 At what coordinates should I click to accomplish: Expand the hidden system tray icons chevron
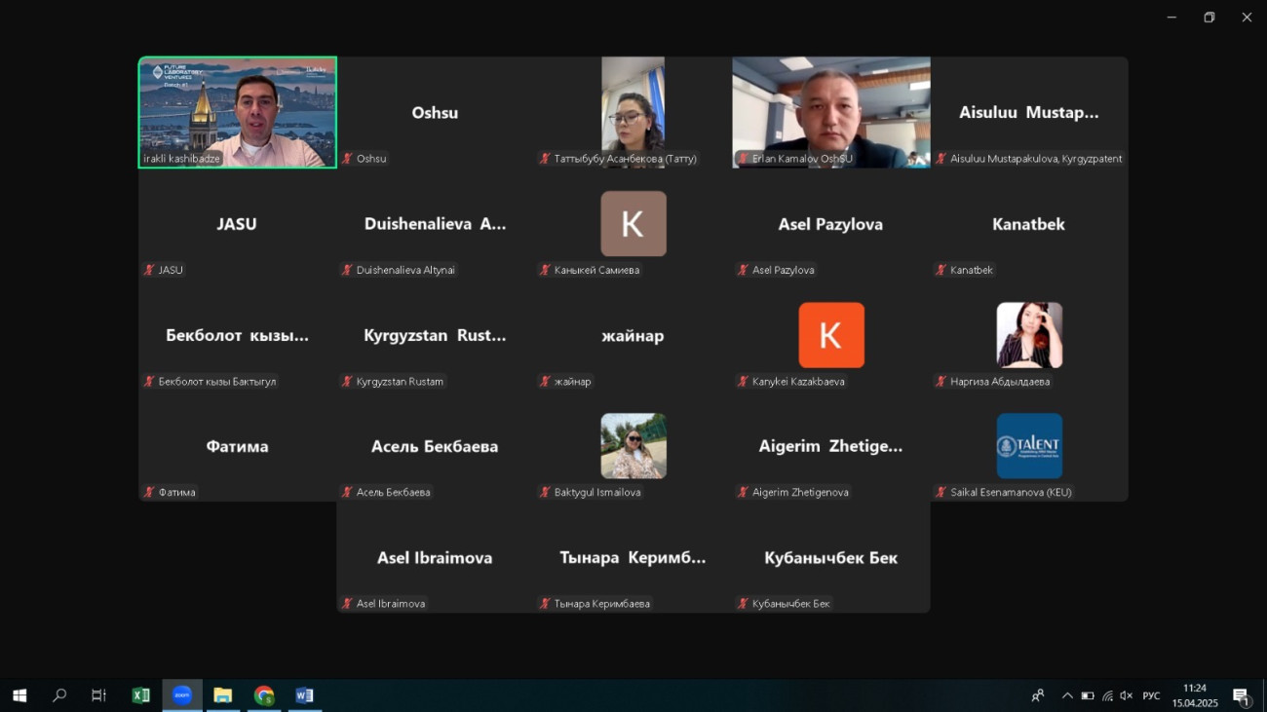click(1067, 695)
